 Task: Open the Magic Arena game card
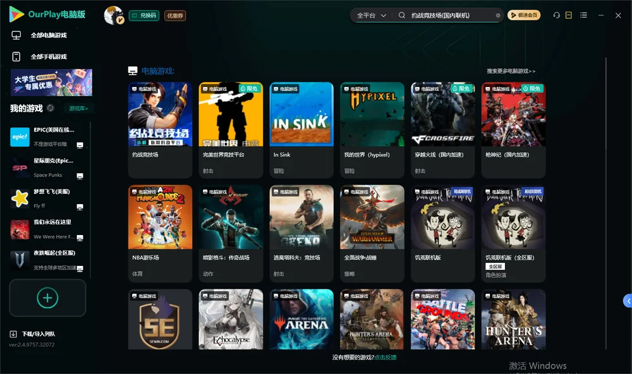coord(301,319)
